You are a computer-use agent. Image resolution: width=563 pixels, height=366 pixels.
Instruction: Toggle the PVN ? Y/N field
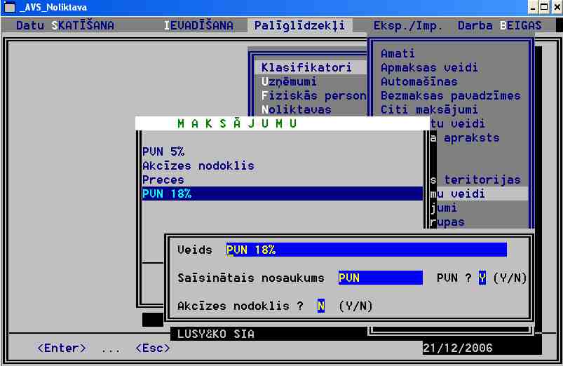[x=482, y=278]
